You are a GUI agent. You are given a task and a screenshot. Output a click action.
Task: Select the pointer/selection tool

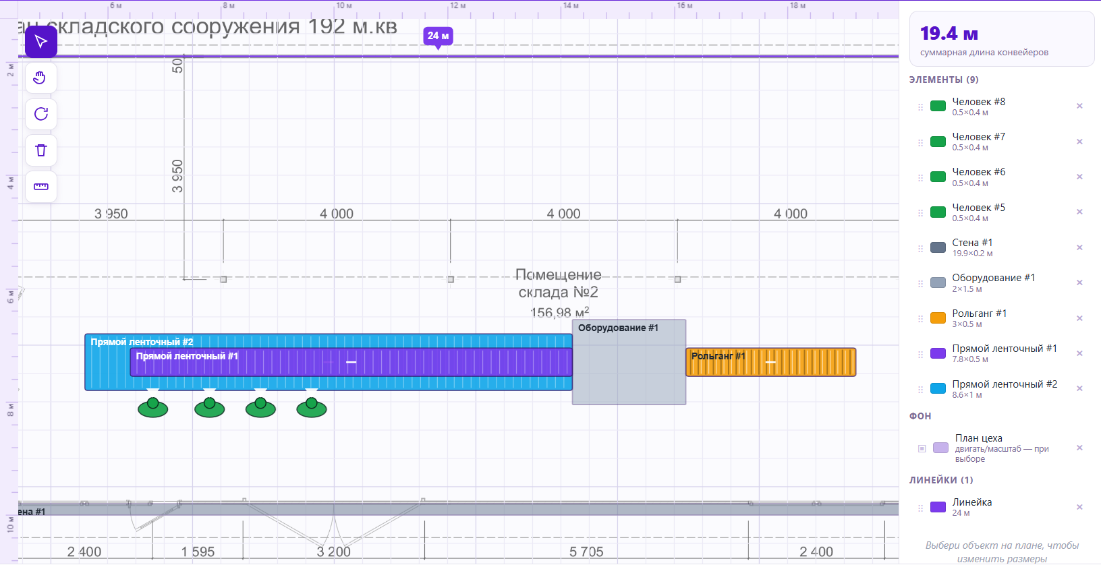[x=41, y=42]
